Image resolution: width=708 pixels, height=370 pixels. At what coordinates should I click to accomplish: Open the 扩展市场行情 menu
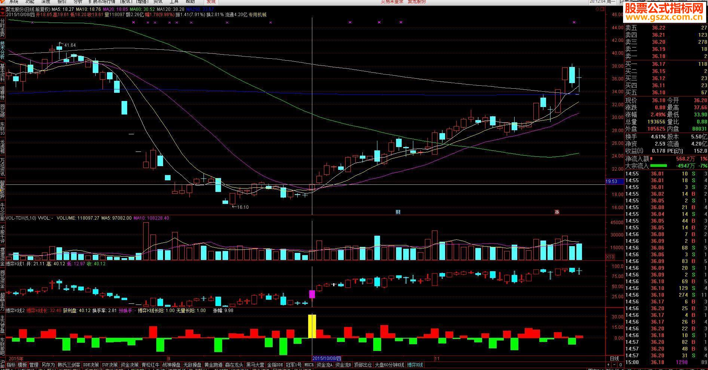[102, 2]
